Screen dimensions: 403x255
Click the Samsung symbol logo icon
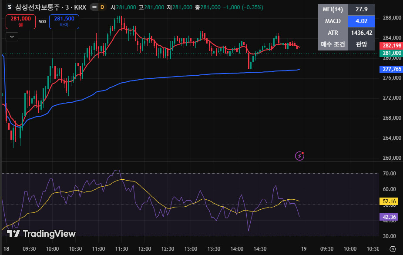point(9,7)
